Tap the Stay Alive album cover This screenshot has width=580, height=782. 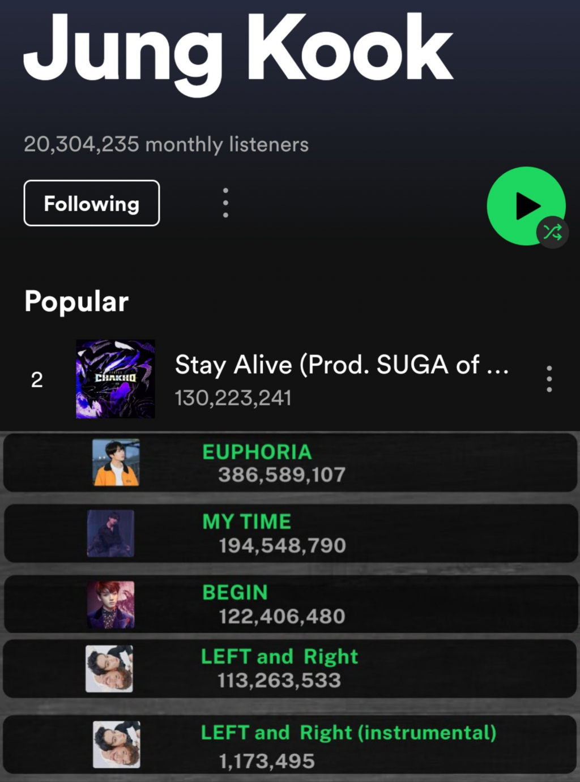click(x=116, y=379)
